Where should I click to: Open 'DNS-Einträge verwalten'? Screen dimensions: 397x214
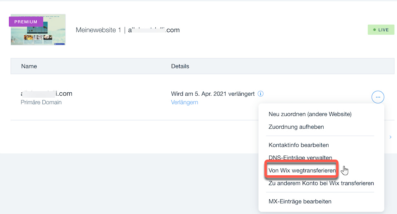click(300, 158)
